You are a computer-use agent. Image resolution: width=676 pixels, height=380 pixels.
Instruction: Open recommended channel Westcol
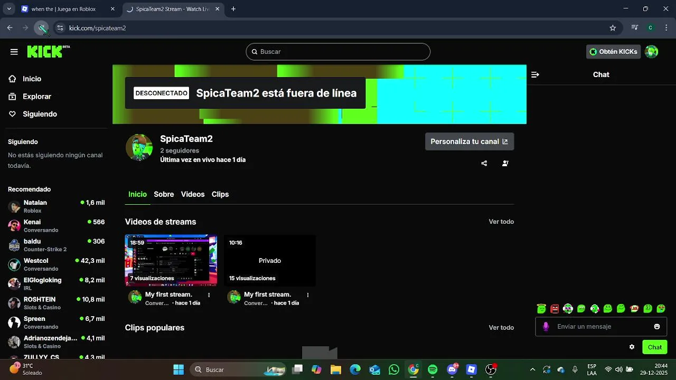(x=56, y=264)
